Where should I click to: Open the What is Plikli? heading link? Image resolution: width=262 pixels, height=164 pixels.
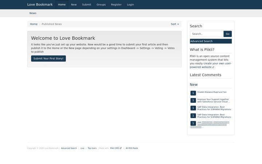[x=202, y=50]
